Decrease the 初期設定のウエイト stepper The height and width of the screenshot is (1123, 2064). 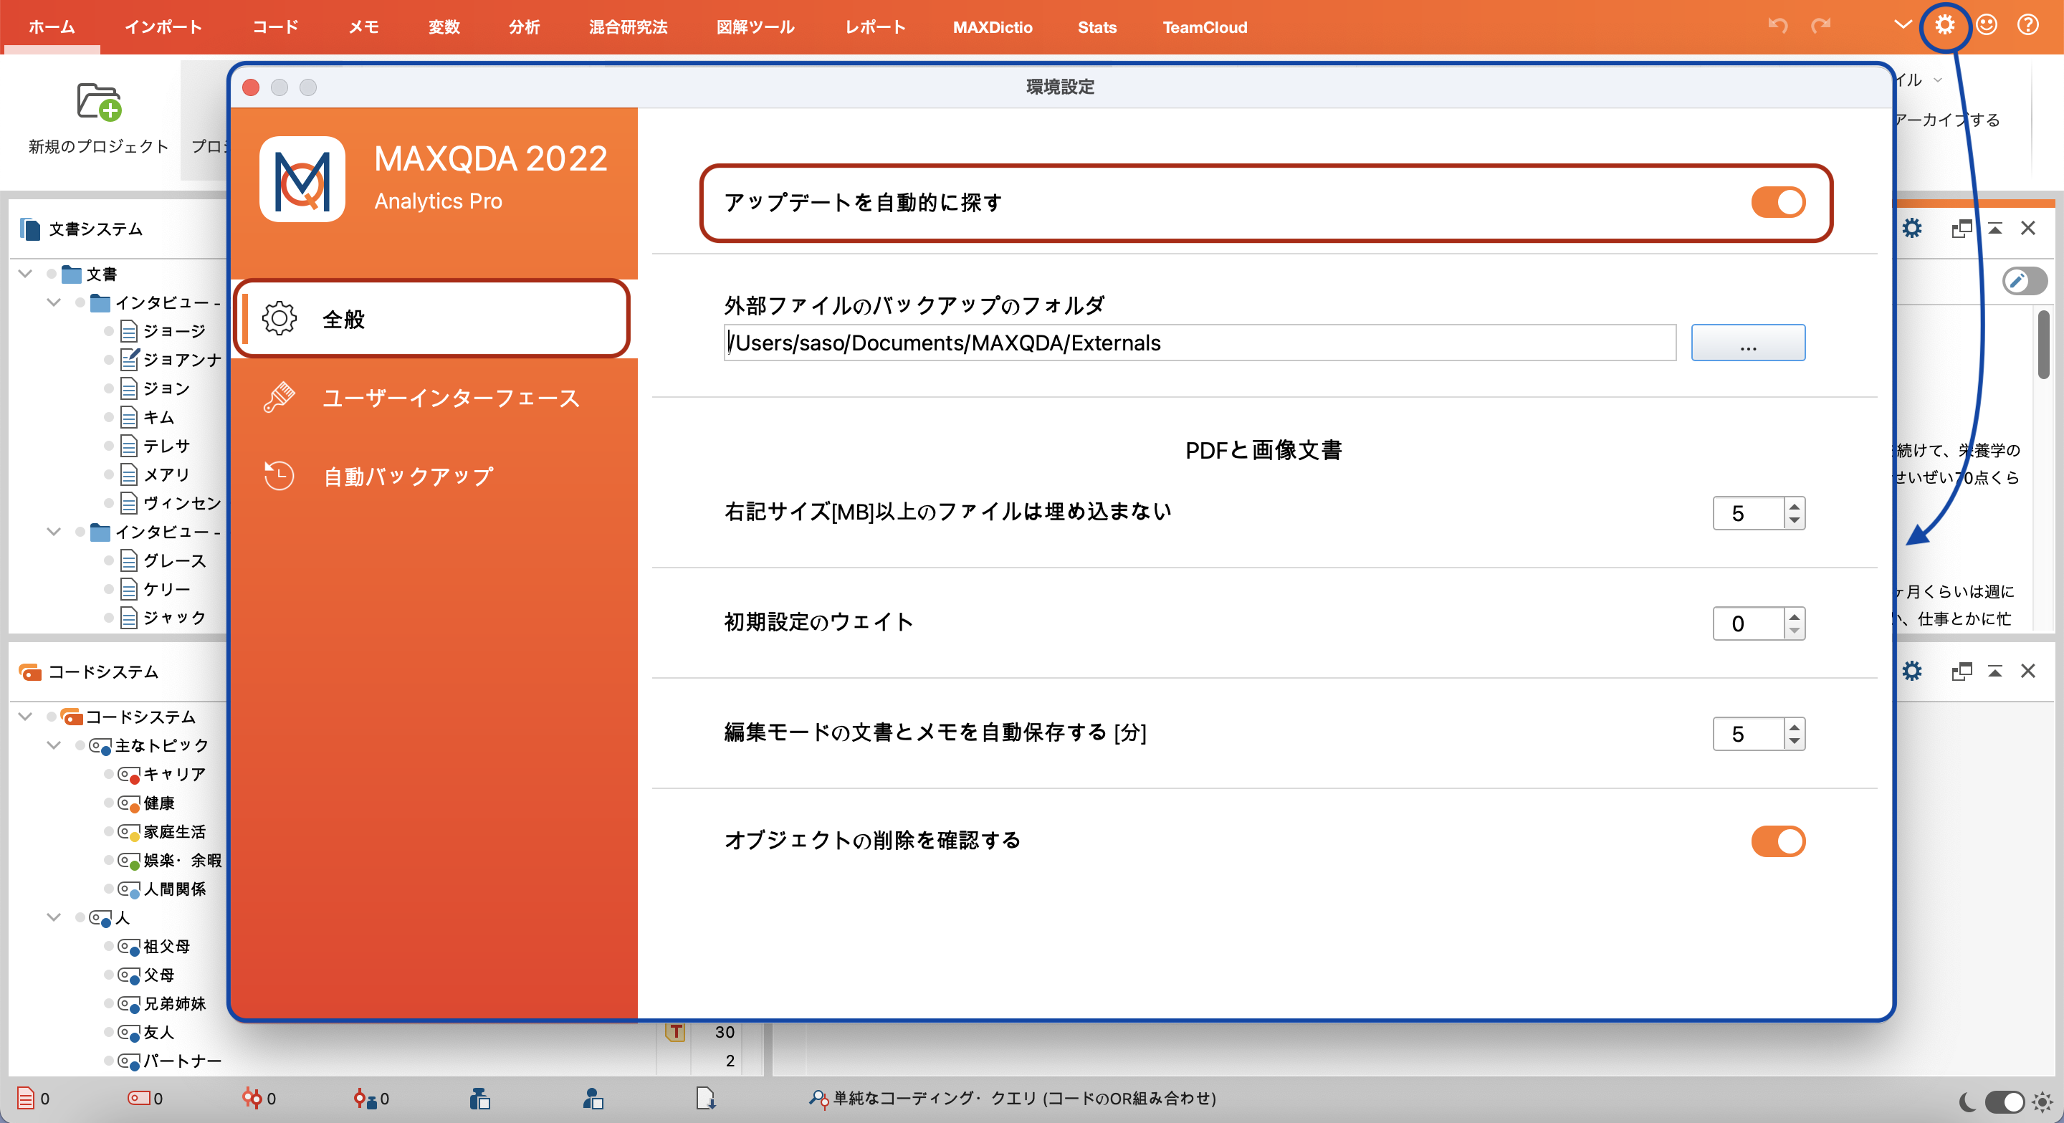(1794, 631)
